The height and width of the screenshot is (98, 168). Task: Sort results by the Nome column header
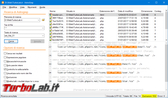coord(57,11)
